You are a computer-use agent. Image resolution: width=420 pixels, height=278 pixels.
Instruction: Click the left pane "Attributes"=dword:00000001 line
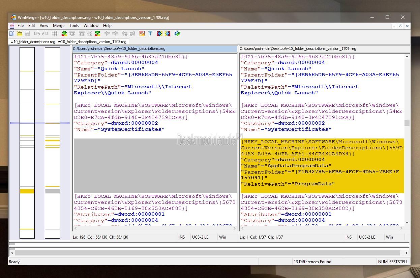(119, 214)
